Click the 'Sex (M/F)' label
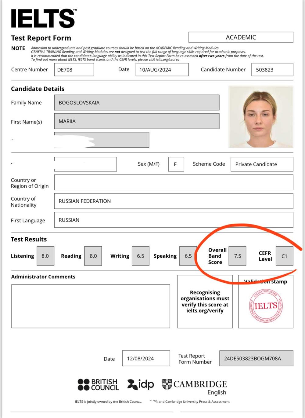The height and width of the screenshot is (418, 305). 149,164
